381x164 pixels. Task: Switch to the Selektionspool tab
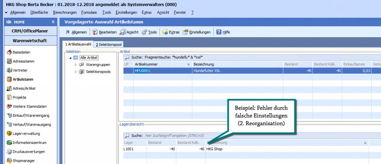109,45
